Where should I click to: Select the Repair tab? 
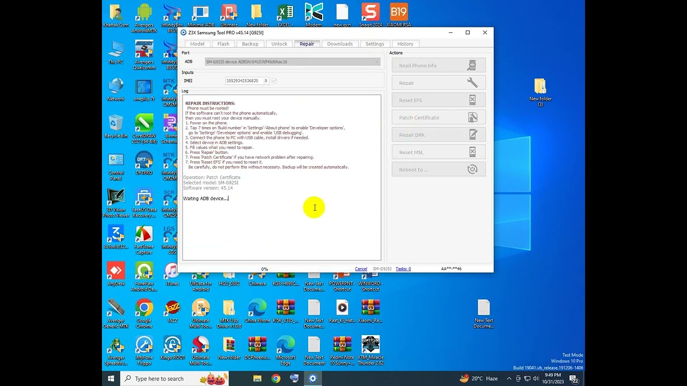pyautogui.click(x=307, y=44)
